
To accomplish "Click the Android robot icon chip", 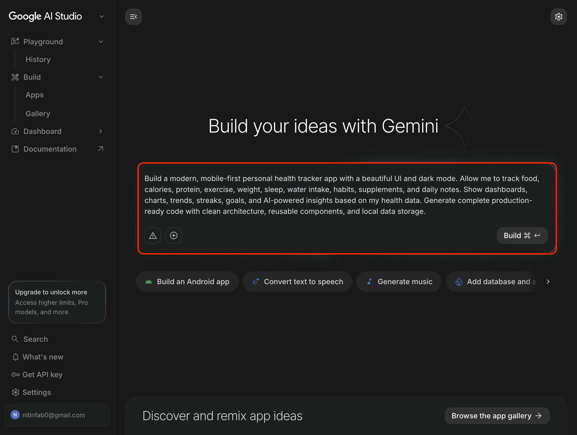I will pyautogui.click(x=149, y=282).
